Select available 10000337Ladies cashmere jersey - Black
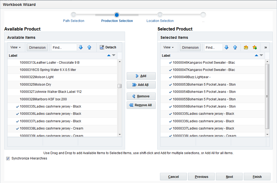277x183 pixels. pyautogui.click(x=62, y=121)
